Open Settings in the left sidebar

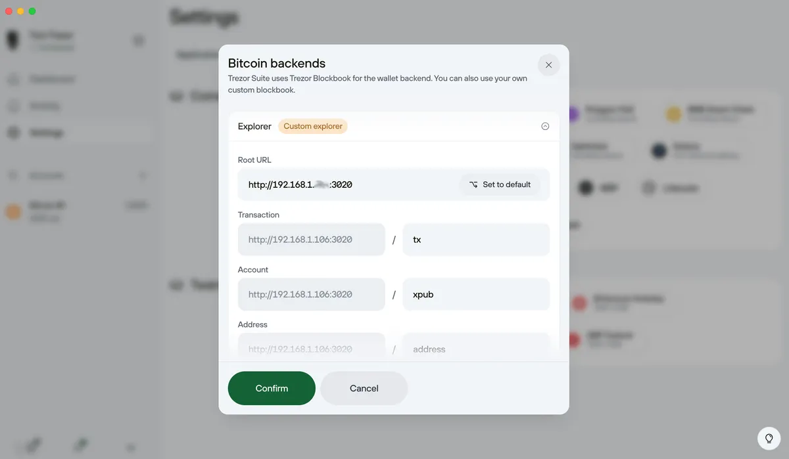pos(46,133)
